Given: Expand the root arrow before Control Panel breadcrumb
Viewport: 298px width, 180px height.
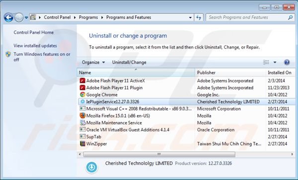Looking at the screenshot, I should point(40,17).
